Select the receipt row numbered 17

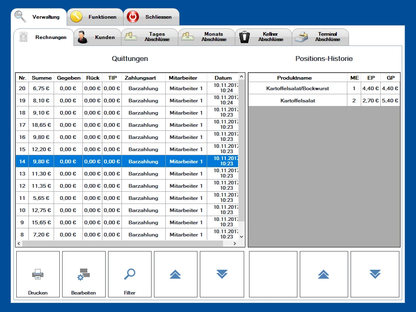(x=122, y=125)
